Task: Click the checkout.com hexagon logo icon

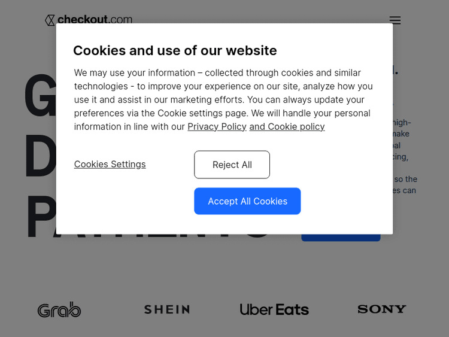Action: click(x=50, y=20)
